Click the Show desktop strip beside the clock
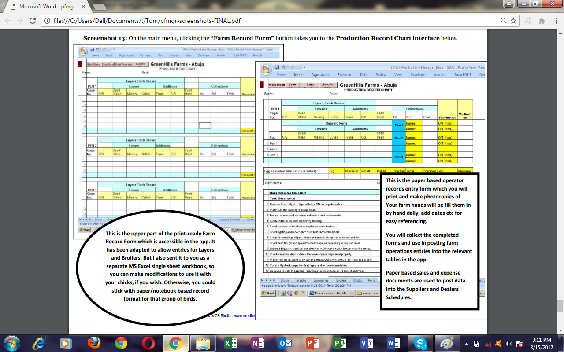Image resolution: width=564 pixels, height=352 pixels. click(x=561, y=343)
